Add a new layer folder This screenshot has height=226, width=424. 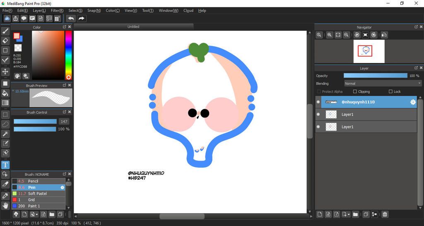click(x=355, y=214)
